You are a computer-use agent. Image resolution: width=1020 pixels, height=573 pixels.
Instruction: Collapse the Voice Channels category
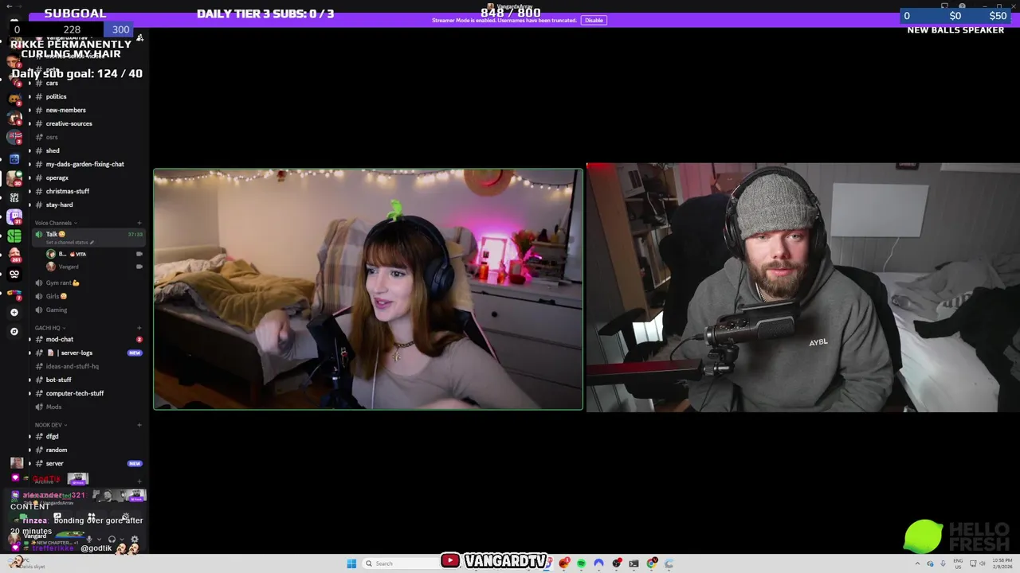pyautogui.click(x=55, y=223)
